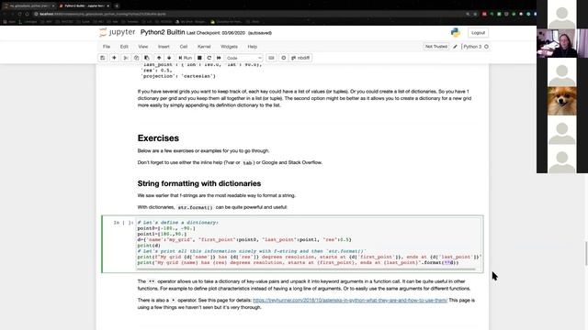Click Last Checkpoint 03/06/2020 text
The width and height of the screenshot is (588, 330).
click(216, 33)
